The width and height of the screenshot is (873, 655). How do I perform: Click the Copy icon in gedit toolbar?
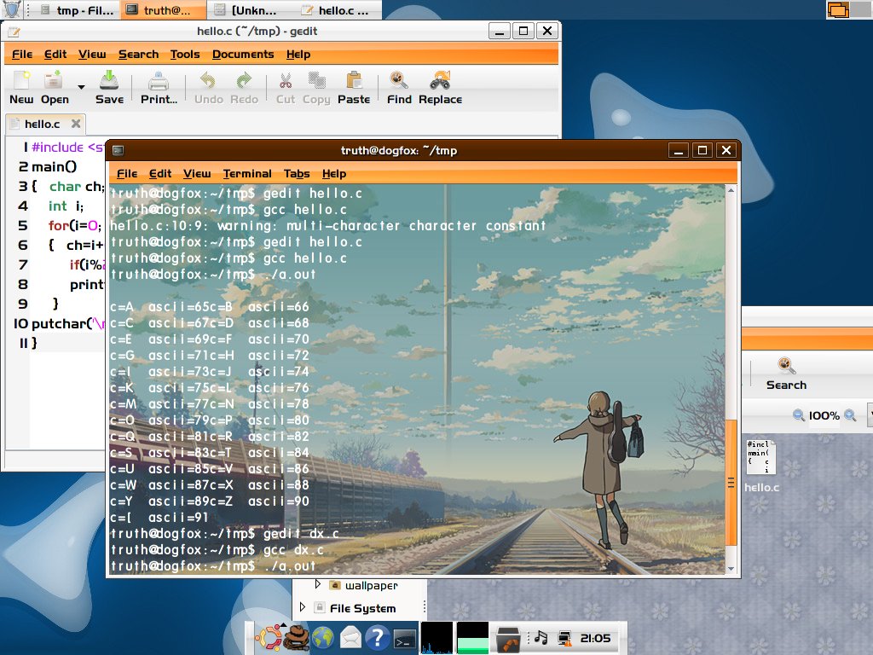point(316,81)
